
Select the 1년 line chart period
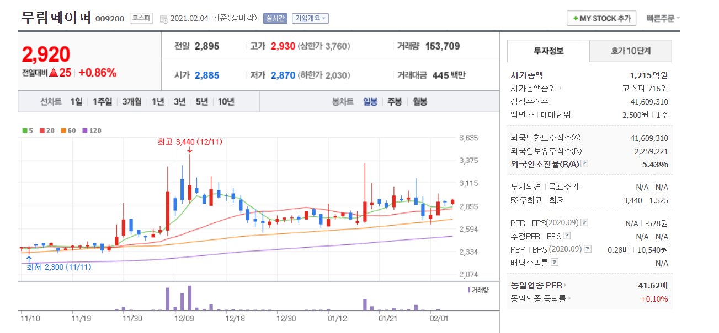(158, 102)
